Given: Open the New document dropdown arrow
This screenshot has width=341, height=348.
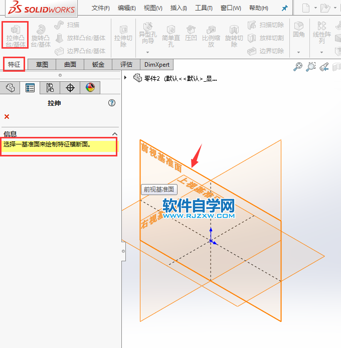Looking at the screenshot, I should (x=315, y=8).
